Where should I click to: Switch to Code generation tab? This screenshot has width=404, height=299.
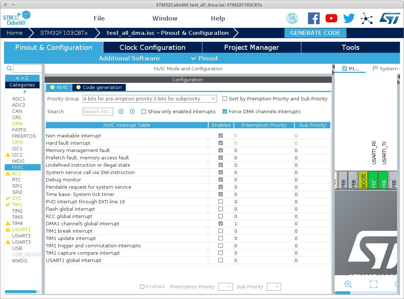click(x=99, y=87)
